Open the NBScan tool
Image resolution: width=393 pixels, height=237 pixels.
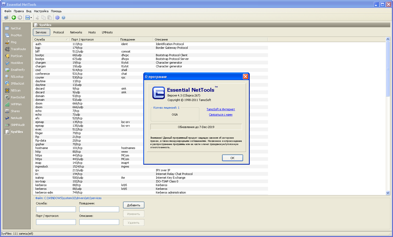coord(16,90)
